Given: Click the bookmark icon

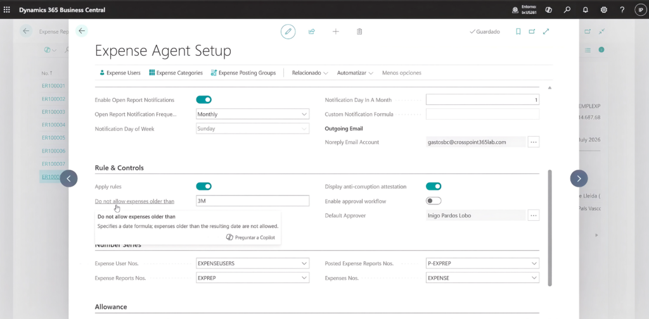Looking at the screenshot, I should point(518,32).
